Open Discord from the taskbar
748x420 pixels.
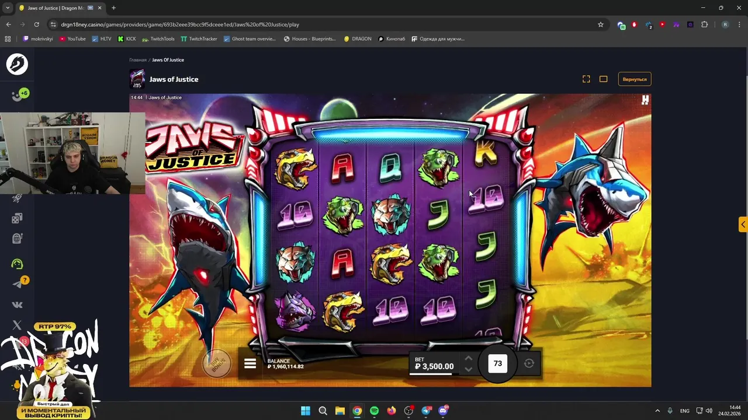(443, 411)
